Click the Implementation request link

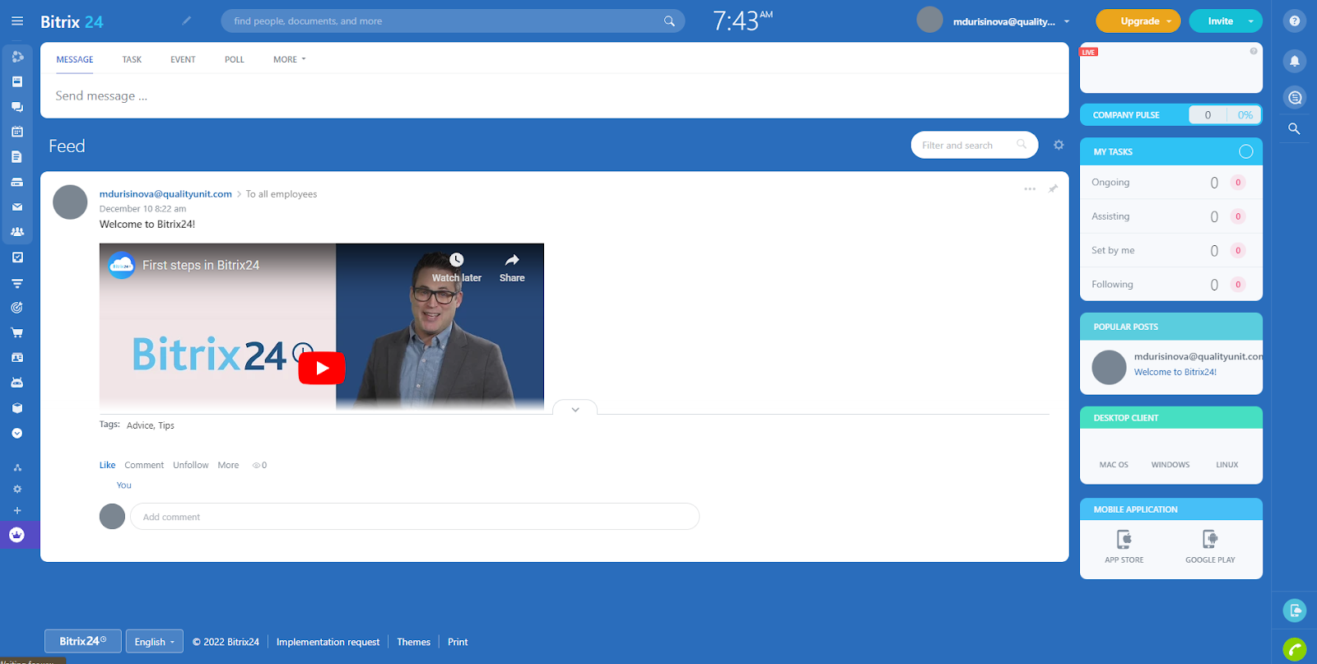[328, 642]
